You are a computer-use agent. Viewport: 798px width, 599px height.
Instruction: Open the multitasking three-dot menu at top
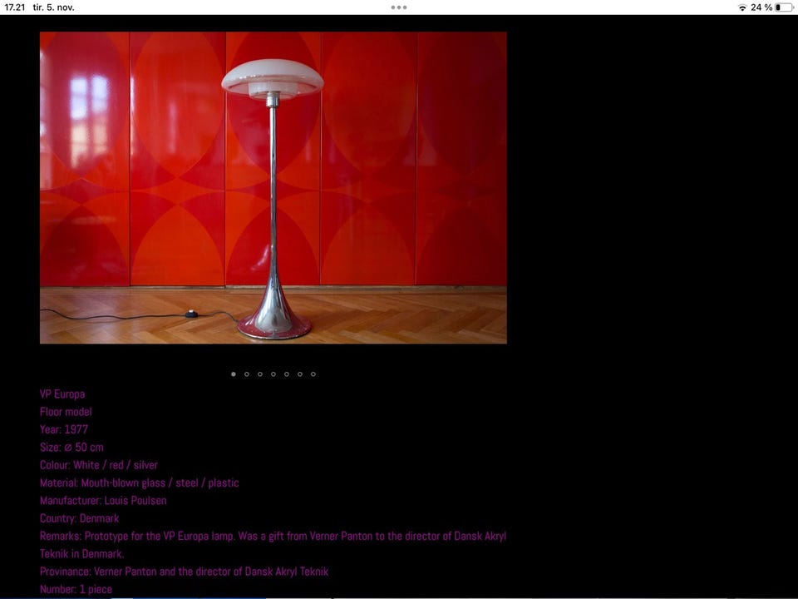click(398, 7)
